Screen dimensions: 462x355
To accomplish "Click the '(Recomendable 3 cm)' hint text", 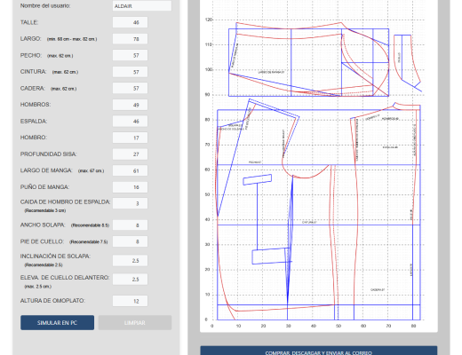I will click(45, 210).
